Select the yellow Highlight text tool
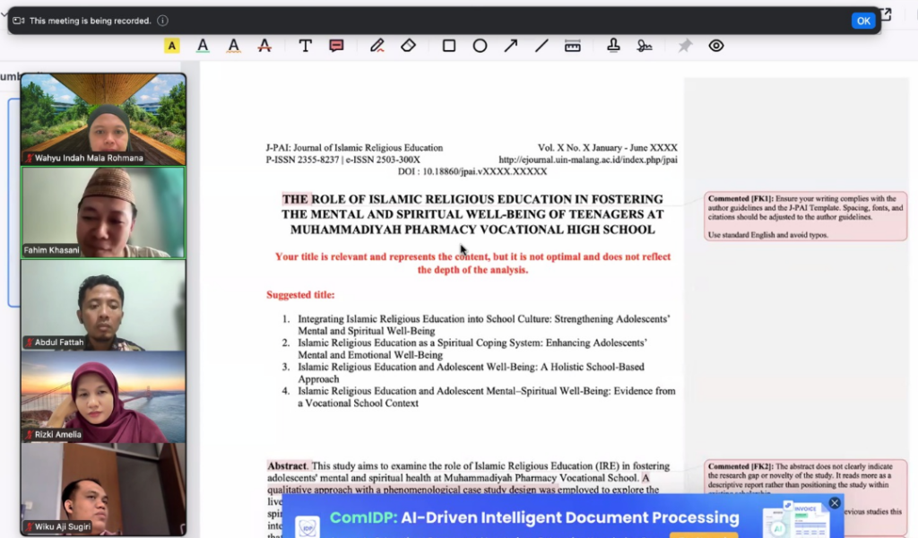Viewport: 918px width, 538px height. point(172,46)
